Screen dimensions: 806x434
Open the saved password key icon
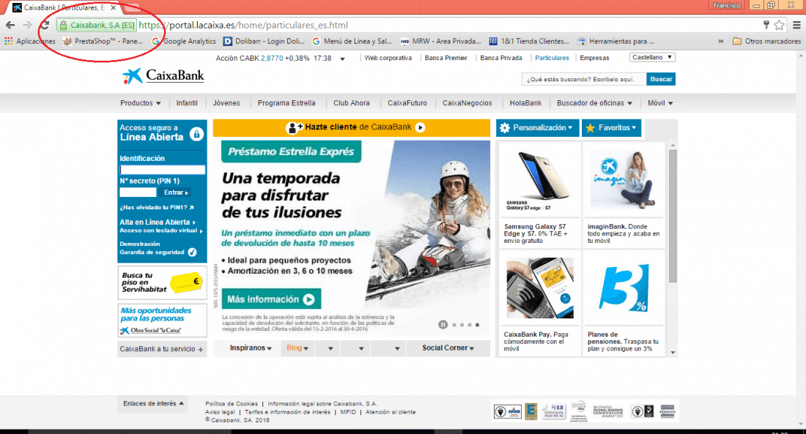[766, 25]
